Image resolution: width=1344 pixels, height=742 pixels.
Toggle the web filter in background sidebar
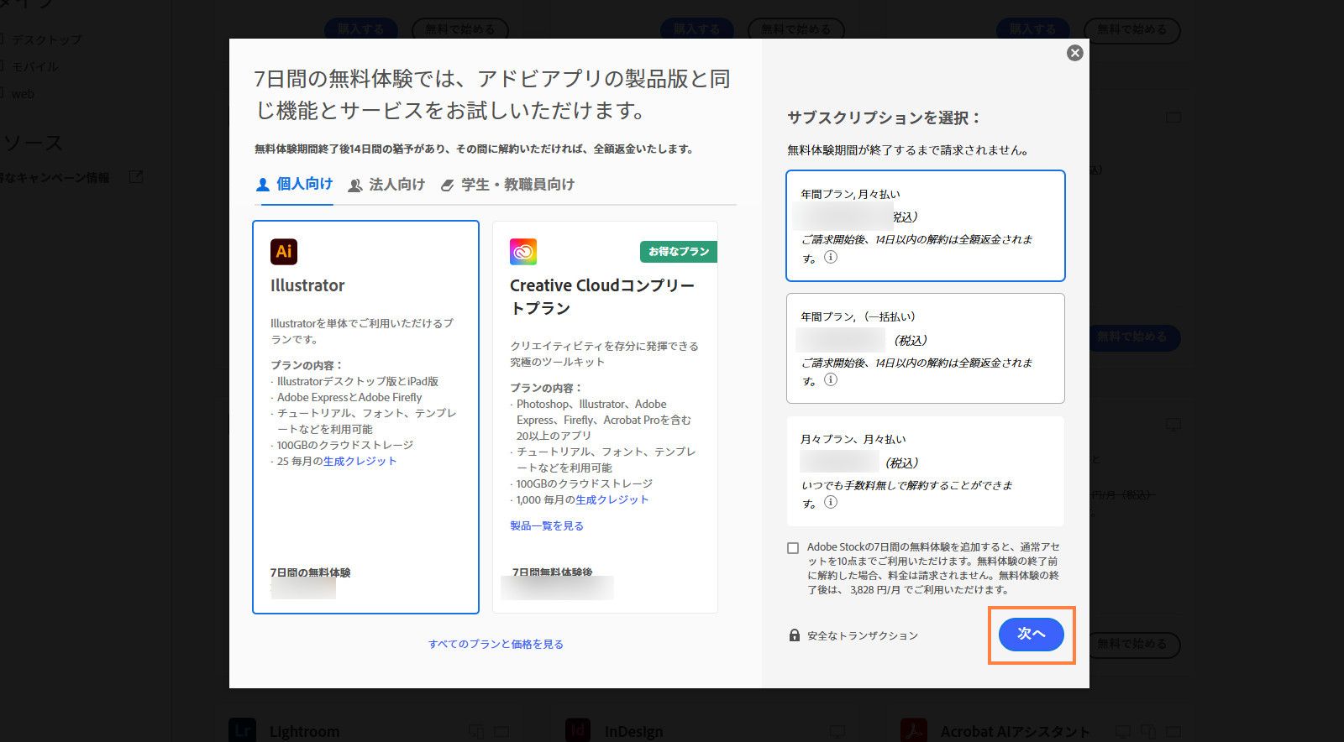3,93
